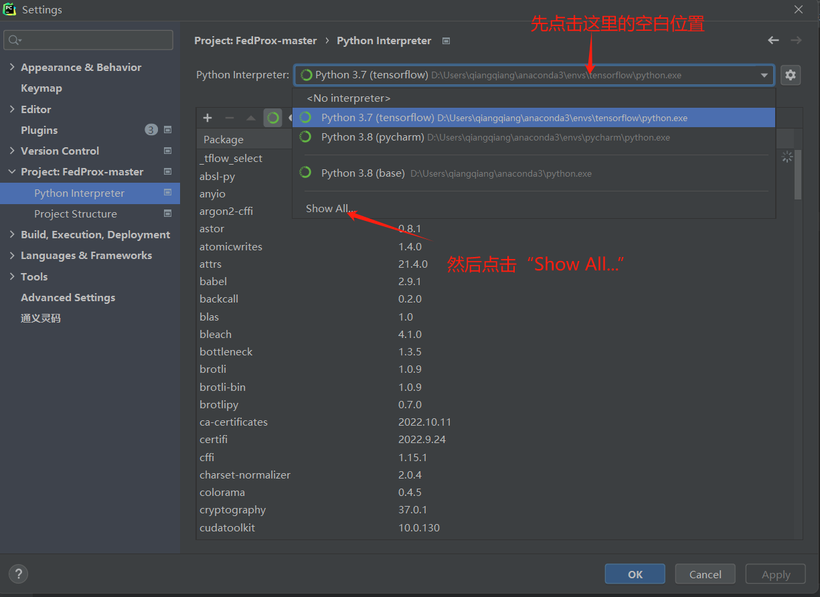820x597 pixels.
Task: Click the Package column header
Action: (224, 139)
